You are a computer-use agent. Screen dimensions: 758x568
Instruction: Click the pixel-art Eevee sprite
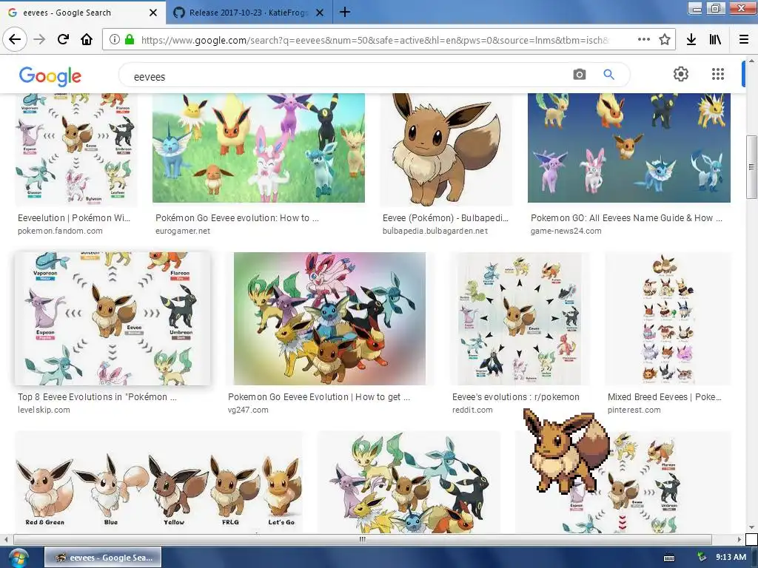pyautogui.click(x=566, y=450)
